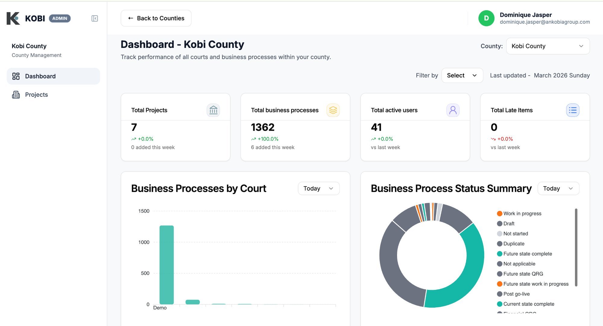Select Dashboard in the left navigation
This screenshot has width=603, height=326.
coord(40,76)
